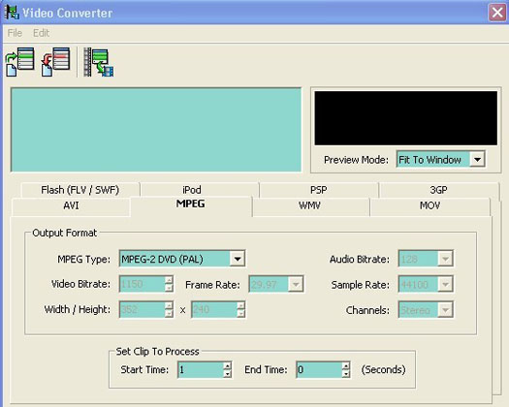Switch to the PSP tab
Screen dimensions: 509x407
pyautogui.click(x=319, y=190)
